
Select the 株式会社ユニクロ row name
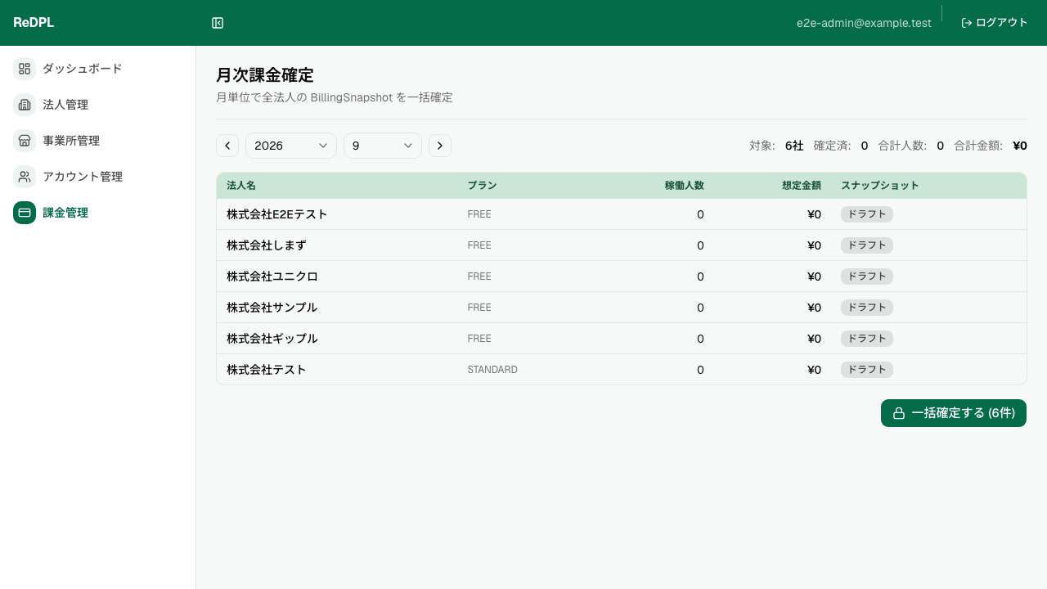(272, 277)
